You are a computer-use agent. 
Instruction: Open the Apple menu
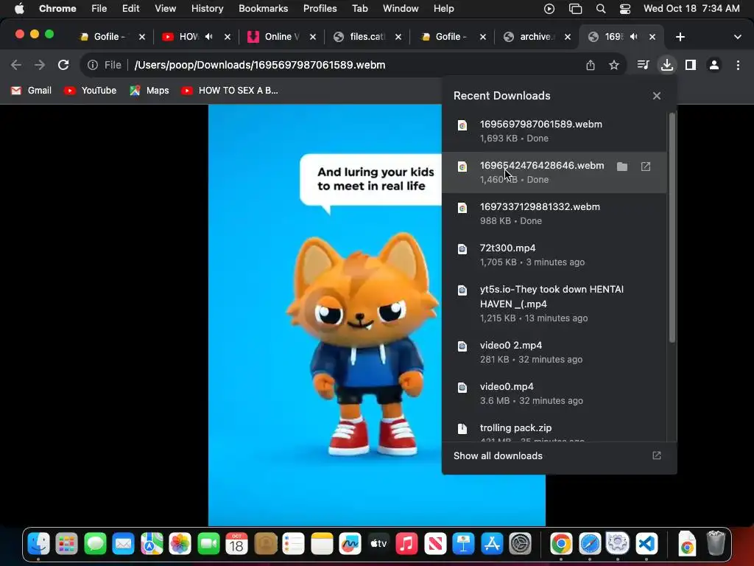(18, 8)
